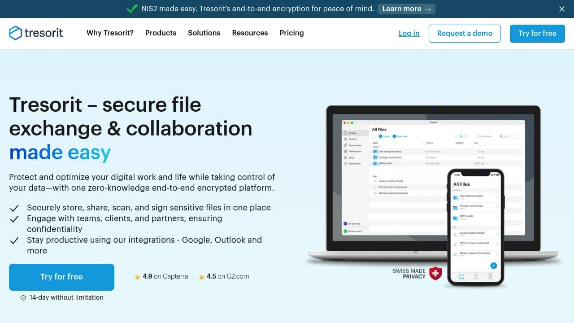Expand the Why Tresorit? menu
The image size is (574, 323).
110,33
